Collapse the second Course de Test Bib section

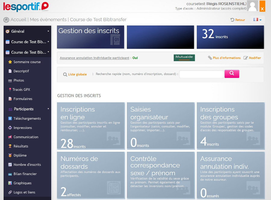point(27,52)
